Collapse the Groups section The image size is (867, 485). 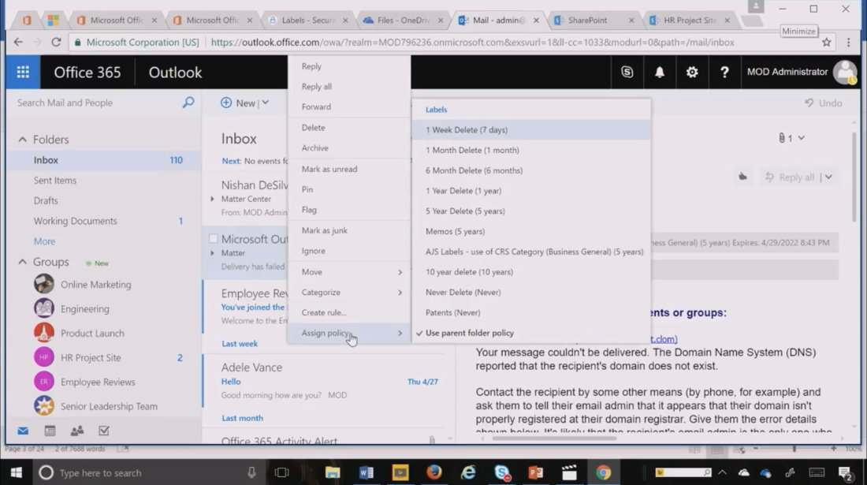pyautogui.click(x=23, y=262)
